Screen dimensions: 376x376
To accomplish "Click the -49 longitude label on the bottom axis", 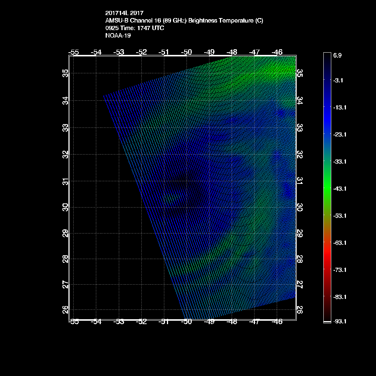I will 209,322.
